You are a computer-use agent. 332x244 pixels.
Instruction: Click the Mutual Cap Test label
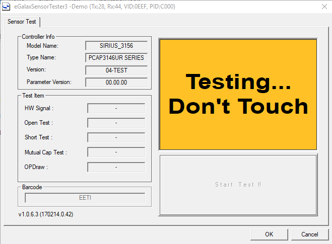coord(45,152)
